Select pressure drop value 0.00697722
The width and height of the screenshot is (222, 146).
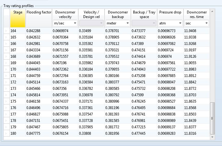pyautogui.click(x=170, y=69)
